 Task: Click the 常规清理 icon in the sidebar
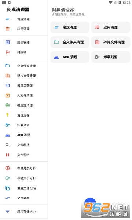pyautogui.click(x=8, y=19)
